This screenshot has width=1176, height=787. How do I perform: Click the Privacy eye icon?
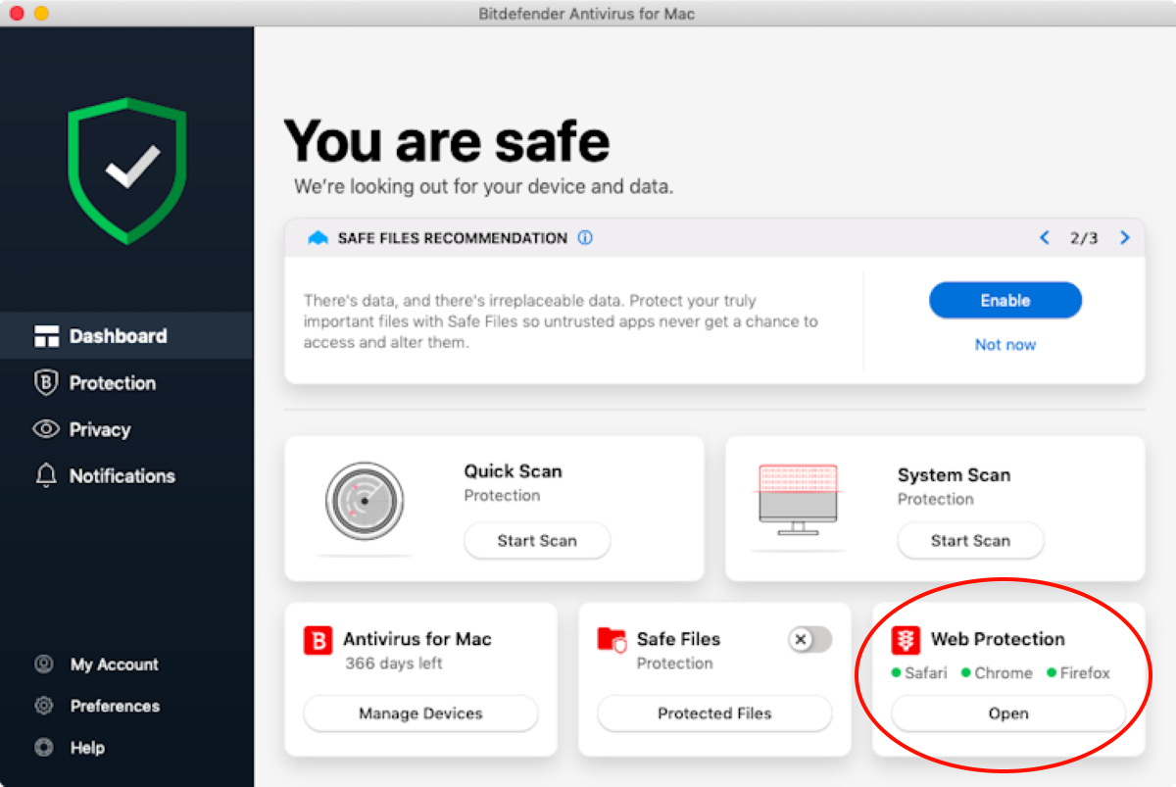pyautogui.click(x=46, y=429)
